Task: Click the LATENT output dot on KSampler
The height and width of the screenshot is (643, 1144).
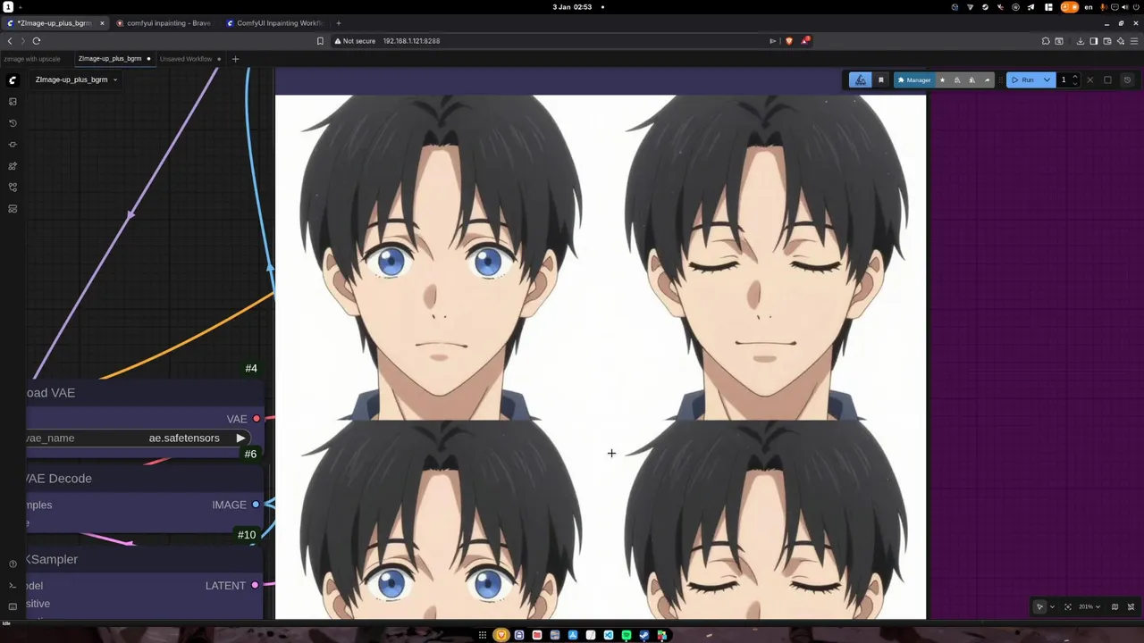Action: [x=255, y=586]
